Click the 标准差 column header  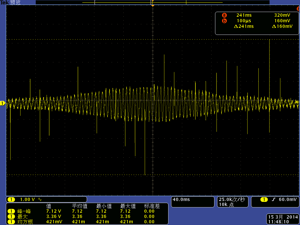click(152, 206)
